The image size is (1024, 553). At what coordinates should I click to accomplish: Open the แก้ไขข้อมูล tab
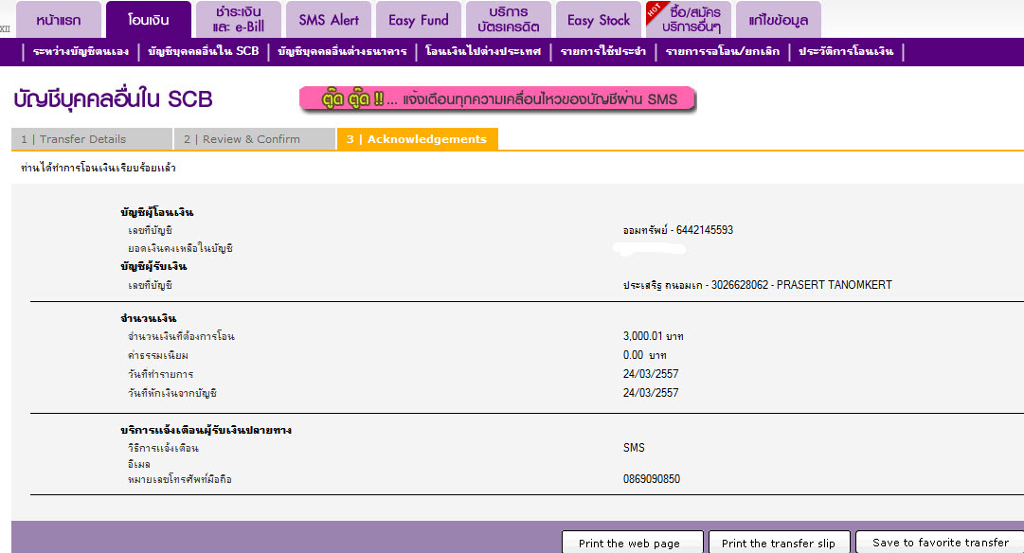tap(779, 20)
